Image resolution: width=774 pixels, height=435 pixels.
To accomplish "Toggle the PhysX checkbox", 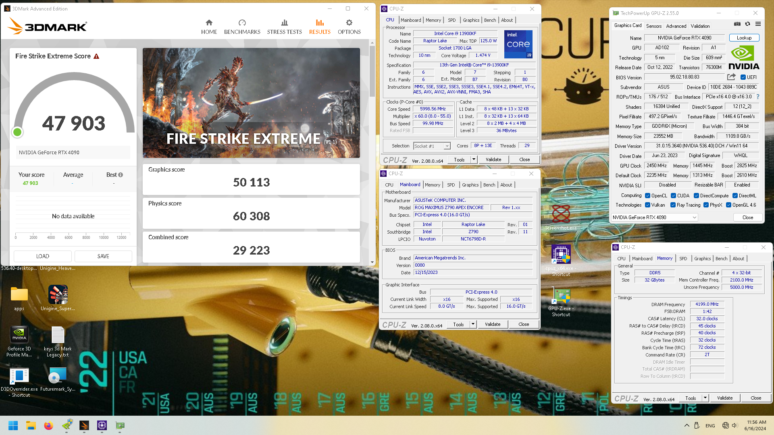I will [706, 205].
